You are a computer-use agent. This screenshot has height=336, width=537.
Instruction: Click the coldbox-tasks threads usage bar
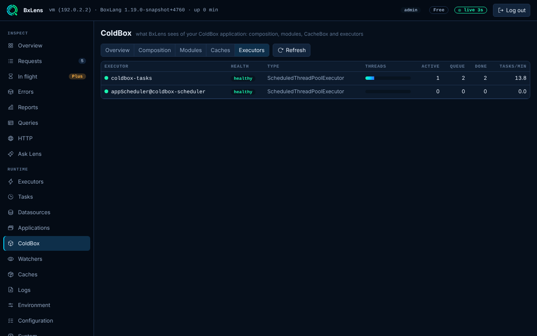pyautogui.click(x=388, y=78)
